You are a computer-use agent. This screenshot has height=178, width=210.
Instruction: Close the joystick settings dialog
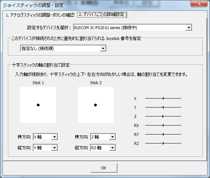point(199,4)
